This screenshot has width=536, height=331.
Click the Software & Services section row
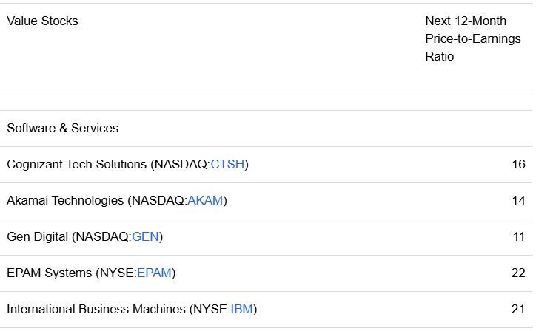(x=63, y=129)
